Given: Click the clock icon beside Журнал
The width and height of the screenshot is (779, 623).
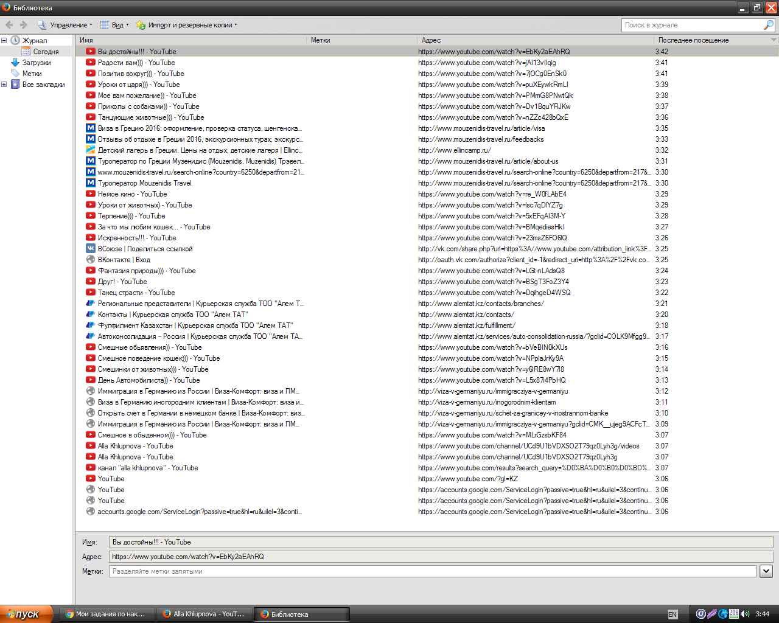Looking at the screenshot, I should [15, 41].
